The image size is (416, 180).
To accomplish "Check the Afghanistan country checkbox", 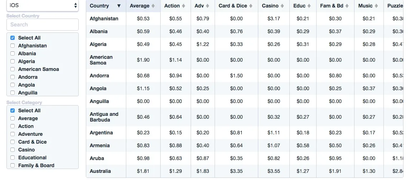I will click(x=13, y=46).
